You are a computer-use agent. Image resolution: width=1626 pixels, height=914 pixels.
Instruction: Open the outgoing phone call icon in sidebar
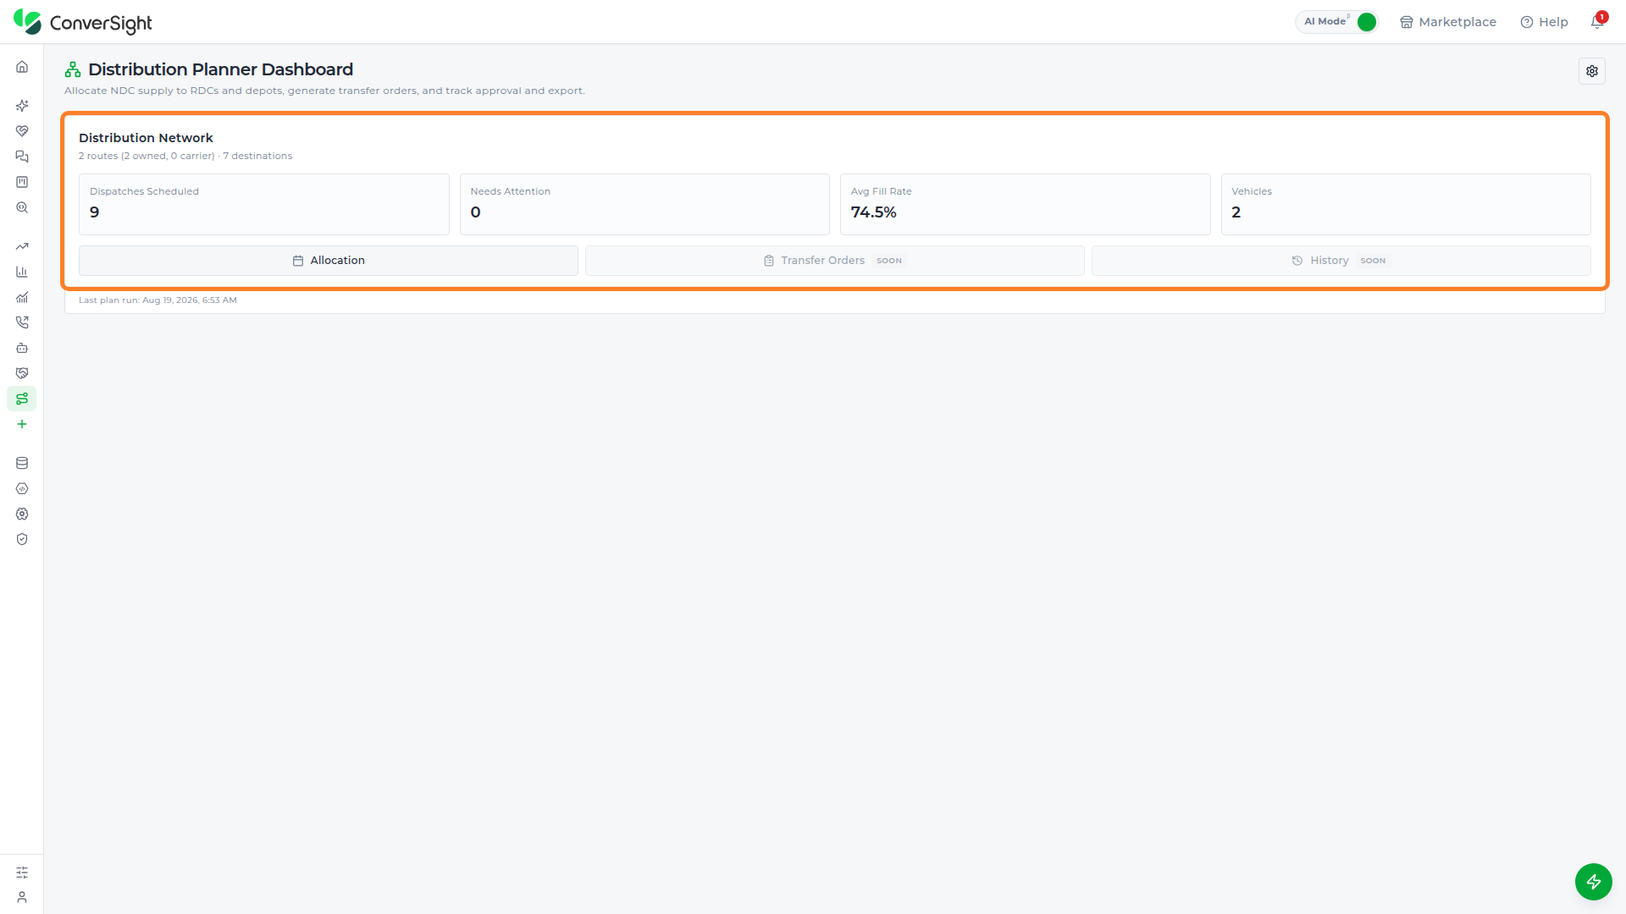(x=22, y=322)
